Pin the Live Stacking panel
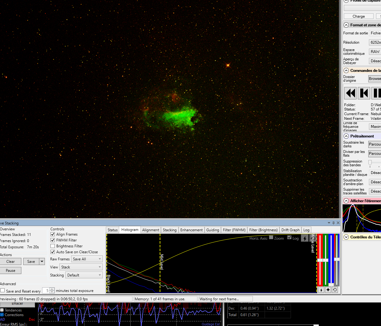The width and height of the screenshot is (381, 326). coord(333,223)
